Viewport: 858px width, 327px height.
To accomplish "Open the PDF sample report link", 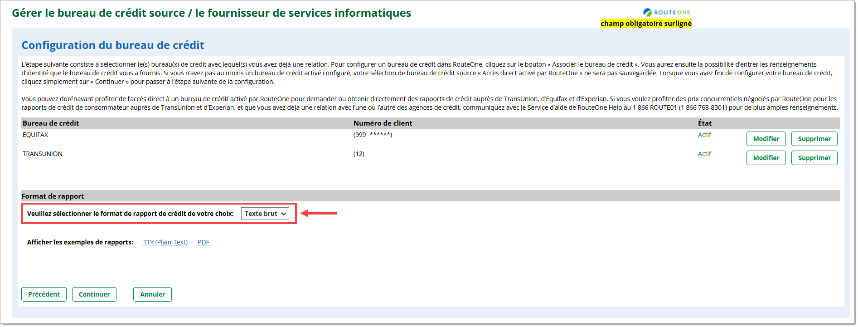I will (x=204, y=242).
